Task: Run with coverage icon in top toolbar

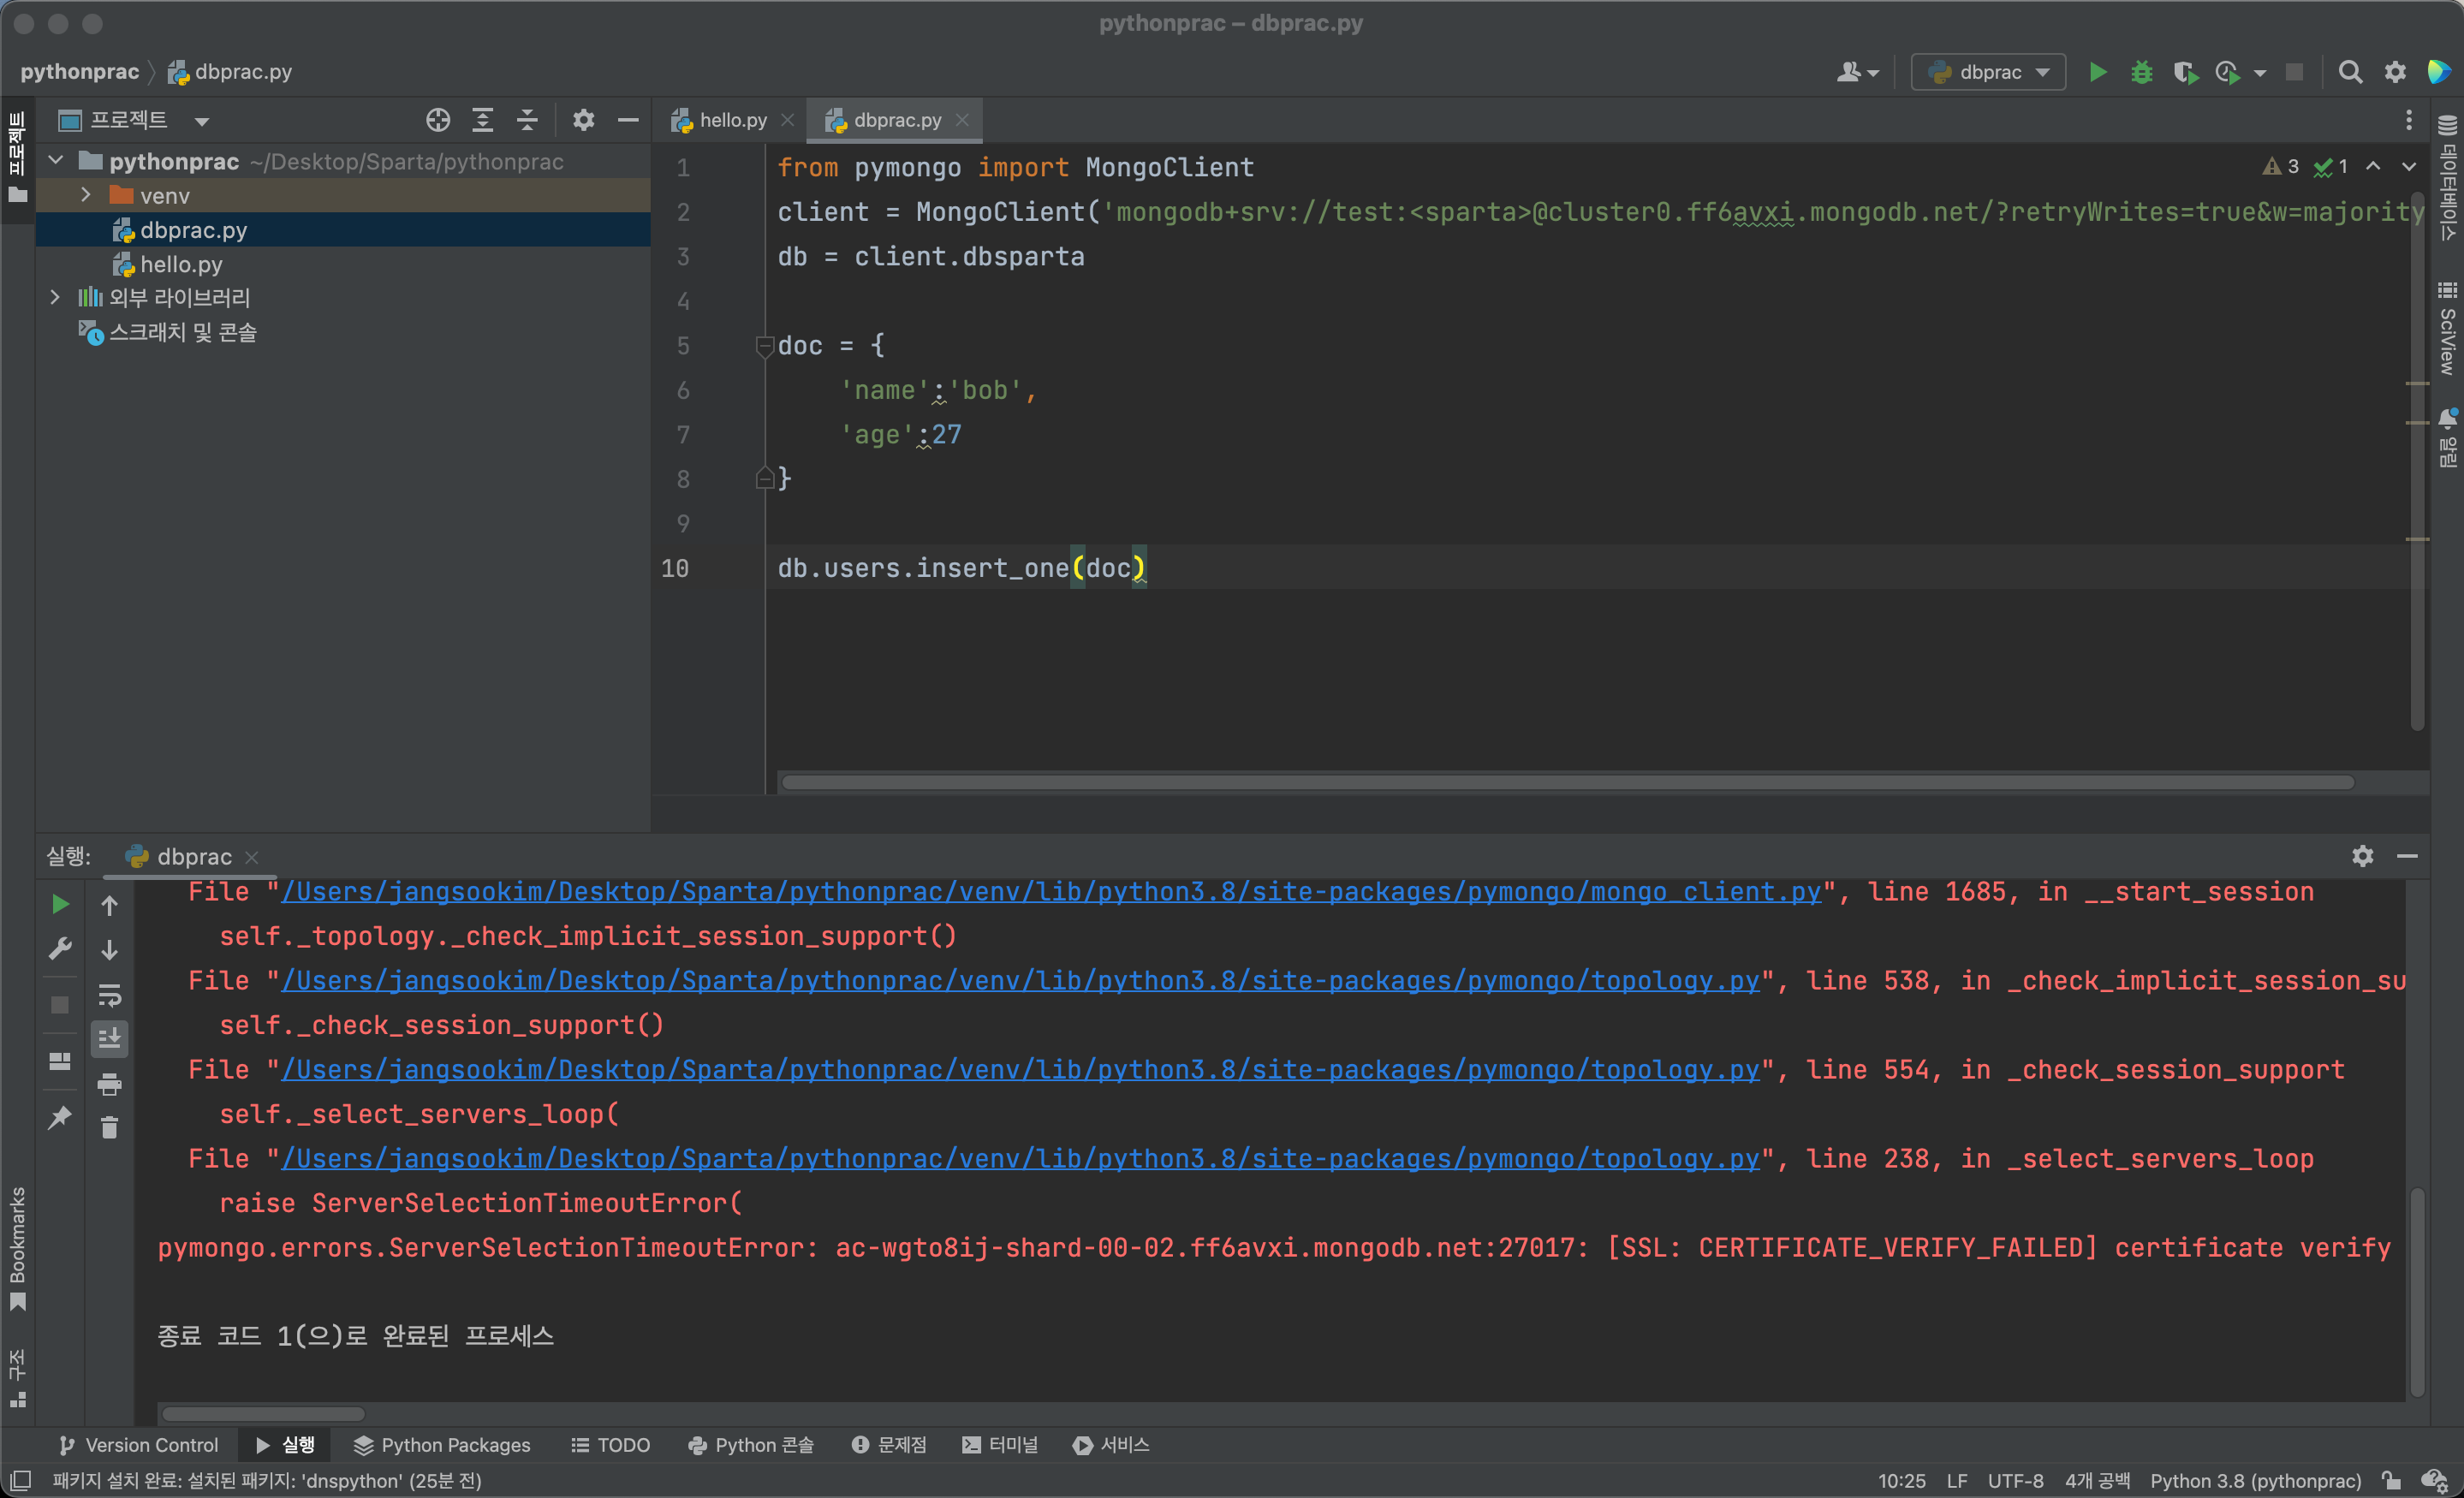Action: click(2185, 72)
